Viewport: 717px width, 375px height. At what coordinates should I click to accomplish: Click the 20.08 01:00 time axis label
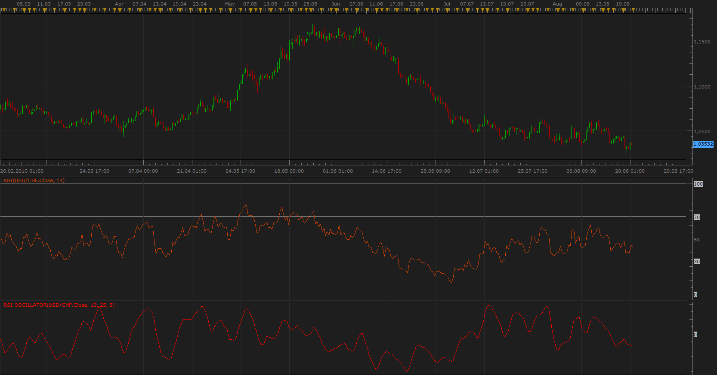coord(630,171)
